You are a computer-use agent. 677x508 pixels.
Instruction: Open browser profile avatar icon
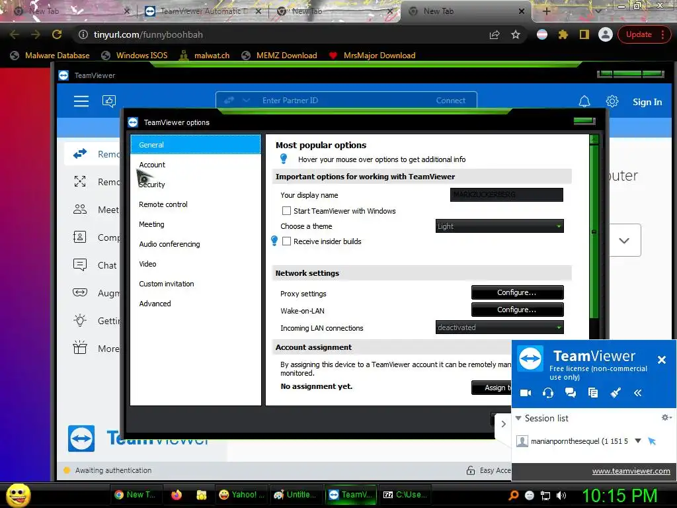[x=606, y=34]
